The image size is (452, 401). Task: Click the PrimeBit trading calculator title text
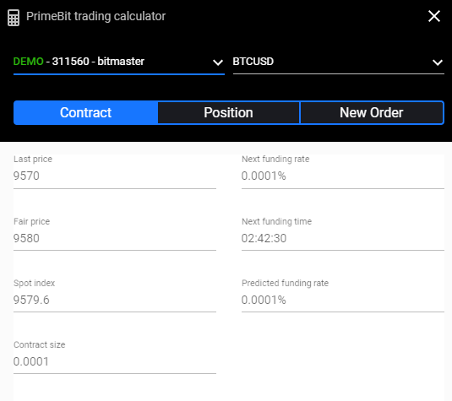pos(95,16)
